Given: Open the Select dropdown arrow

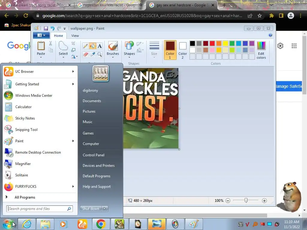Looking at the screenshot, I should (63, 57).
